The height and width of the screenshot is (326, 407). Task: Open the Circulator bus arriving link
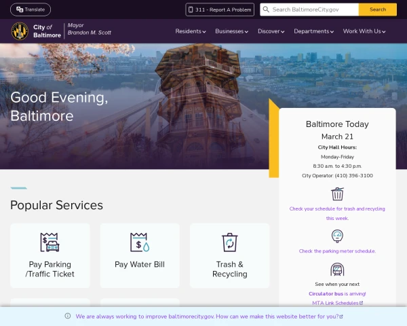pyautogui.click(x=337, y=294)
